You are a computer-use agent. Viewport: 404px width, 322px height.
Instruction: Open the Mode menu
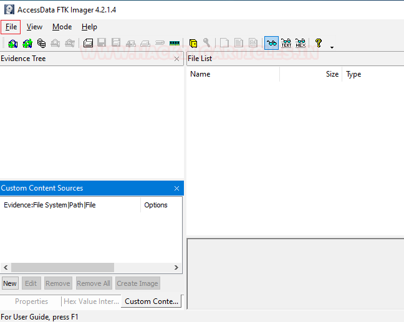[x=62, y=27]
